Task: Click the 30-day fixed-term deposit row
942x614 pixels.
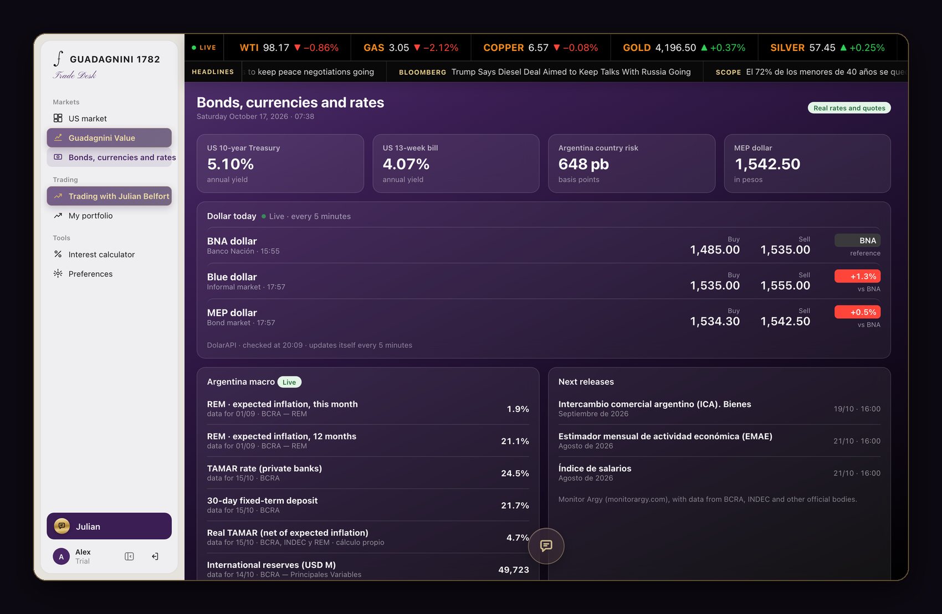Action: point(368,505)
